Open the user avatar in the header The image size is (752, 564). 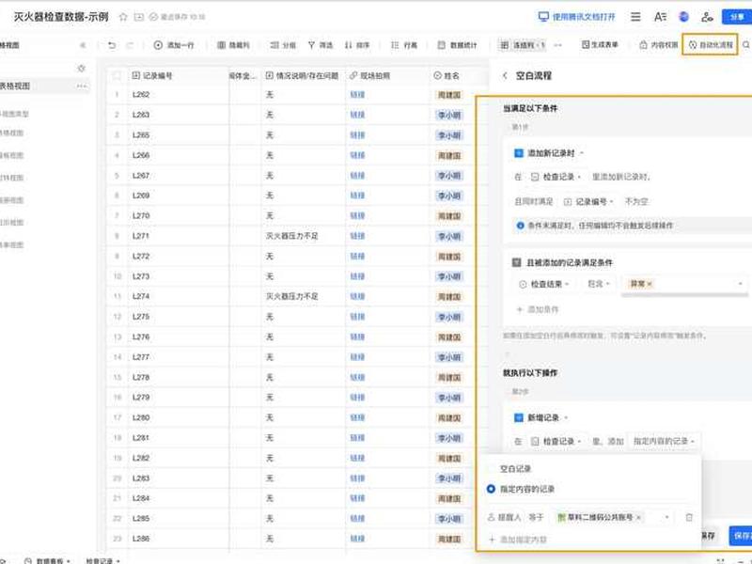[x=684, y=17]
